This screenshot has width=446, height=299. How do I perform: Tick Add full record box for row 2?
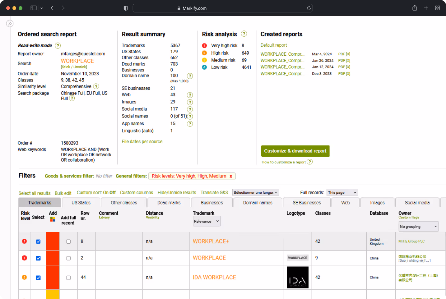tap(68, 258)
